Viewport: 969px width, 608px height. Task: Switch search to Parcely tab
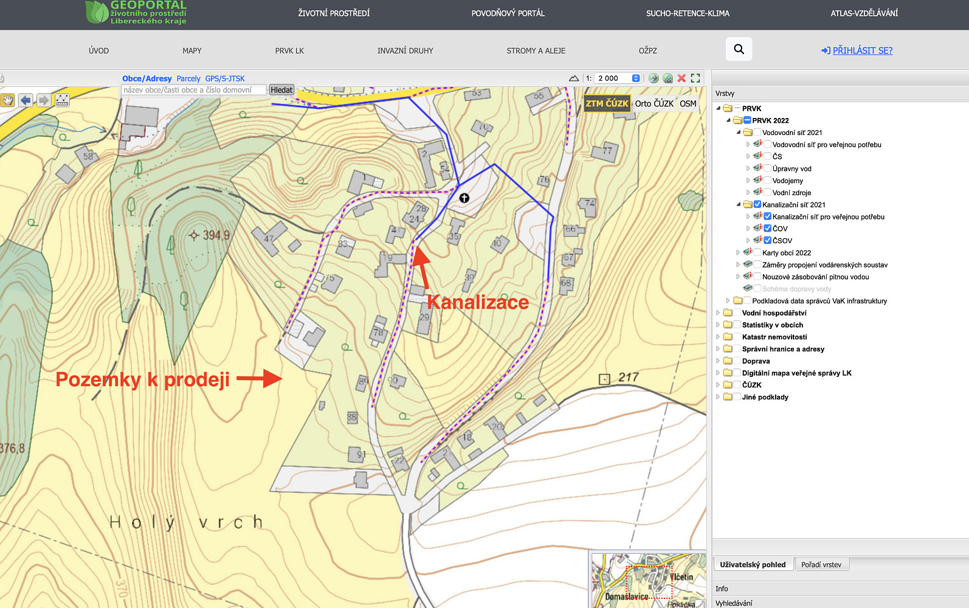[x=188, y=79]
